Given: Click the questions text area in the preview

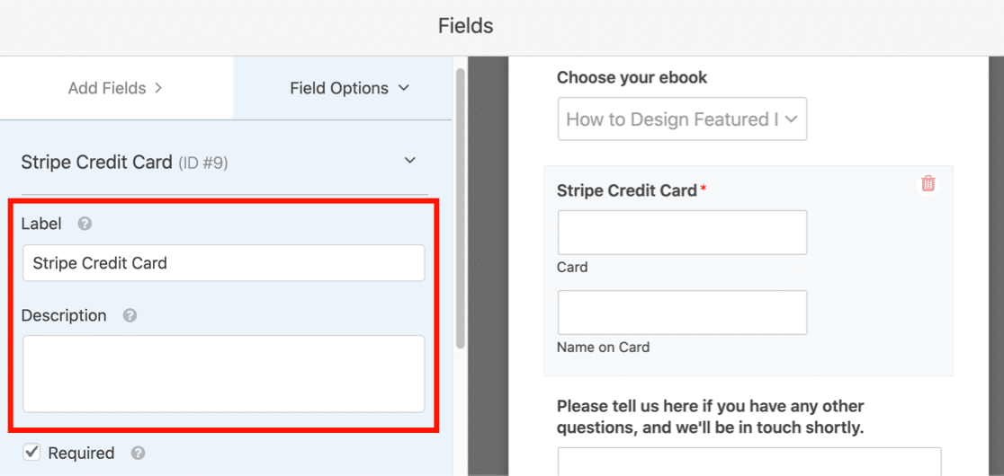Looking at the screenshot, I should [749, 462].
